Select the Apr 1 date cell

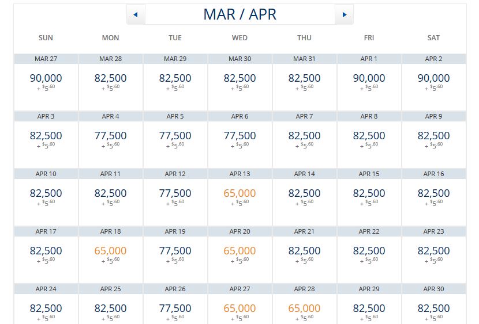tap(369, 81)
